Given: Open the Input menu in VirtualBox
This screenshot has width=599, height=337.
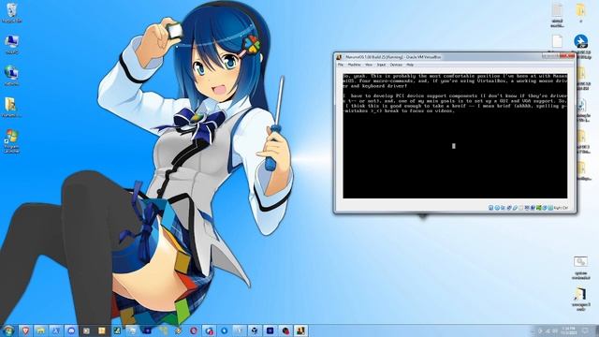Looking at the screenshot, I should pos(381,65).
